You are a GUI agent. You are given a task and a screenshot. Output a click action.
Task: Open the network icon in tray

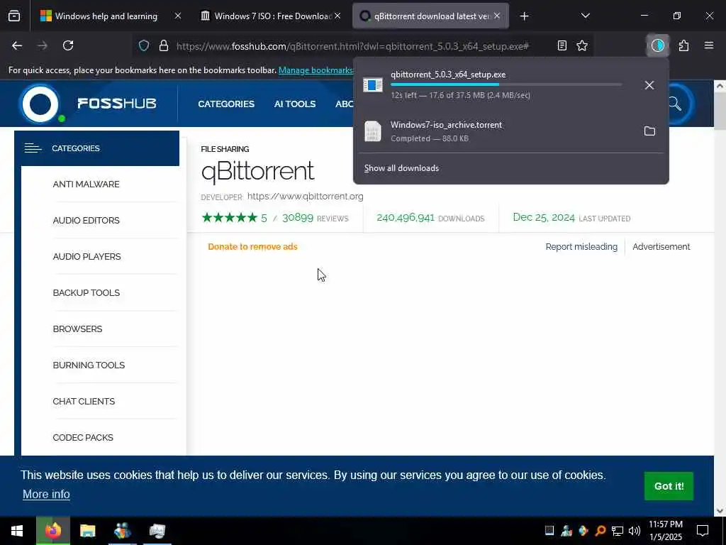pyautogui.click(x=618, y=531)
